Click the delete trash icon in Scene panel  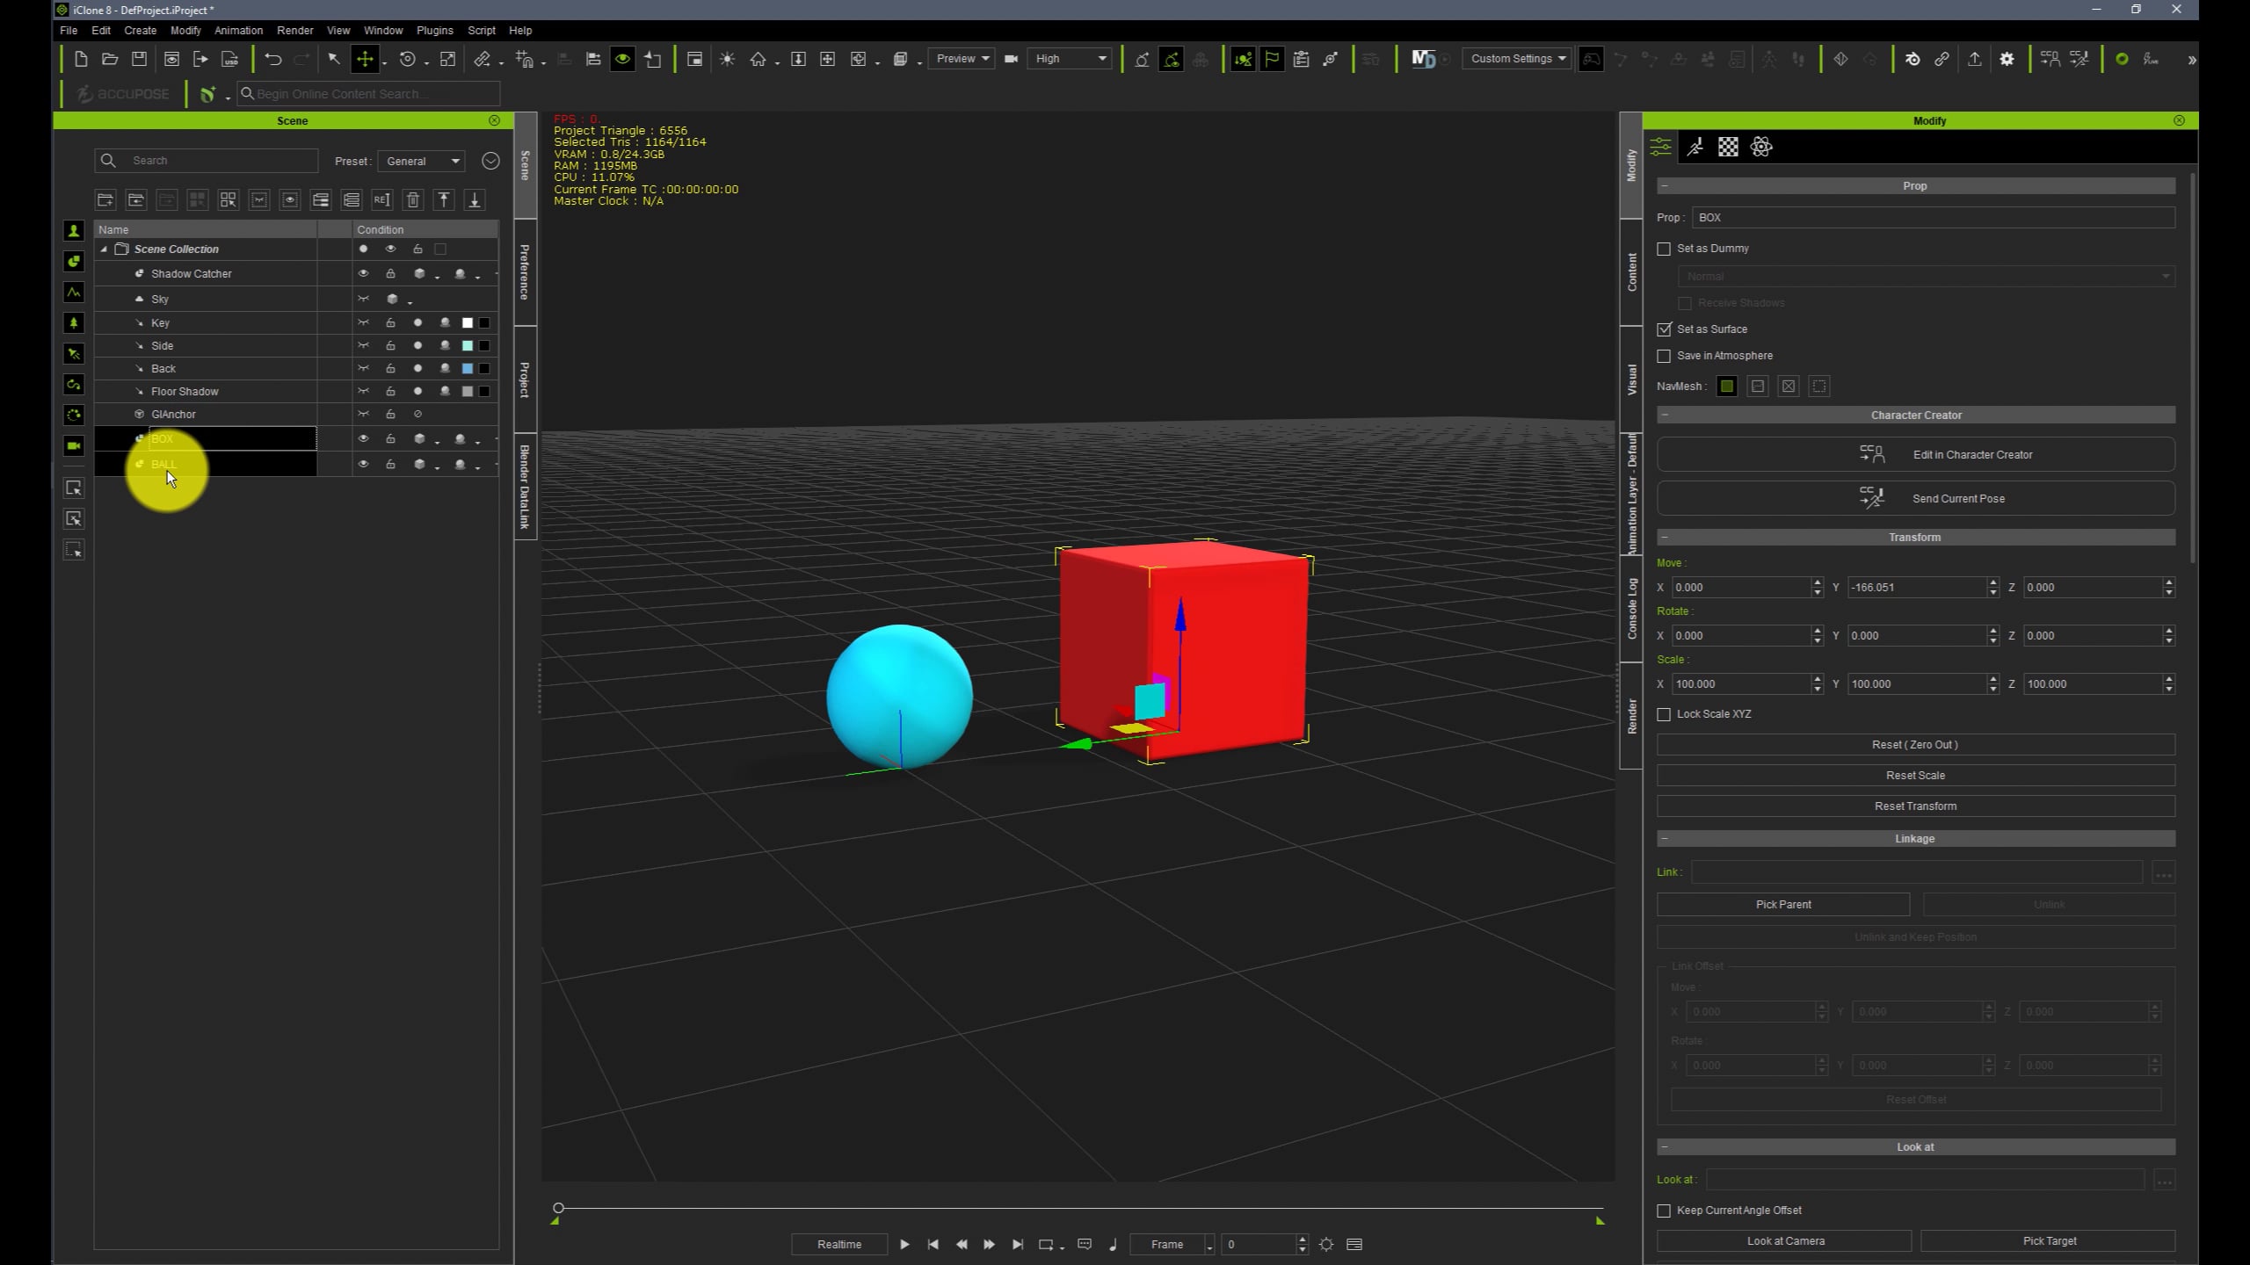click(413, 199)
